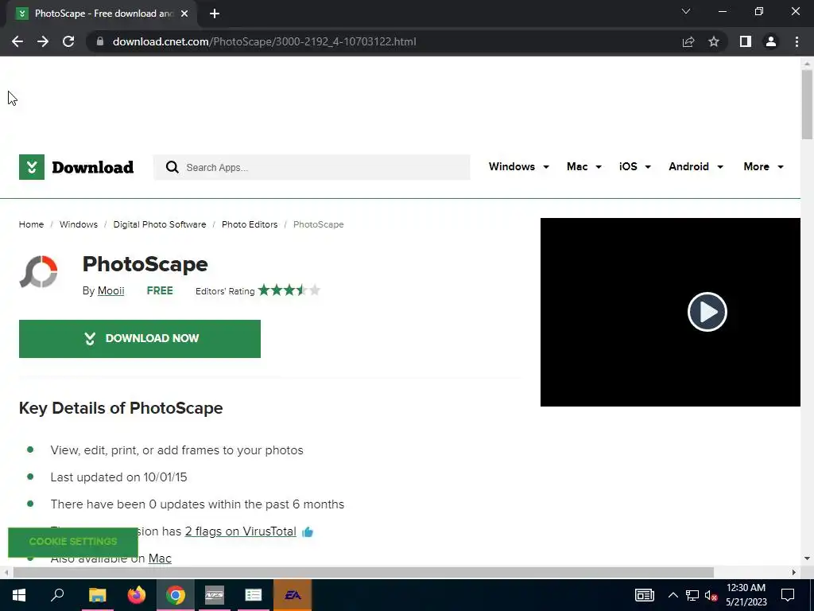Open COOKIE SETTINGS
The image size is (814, 611).
coord(73,541)
